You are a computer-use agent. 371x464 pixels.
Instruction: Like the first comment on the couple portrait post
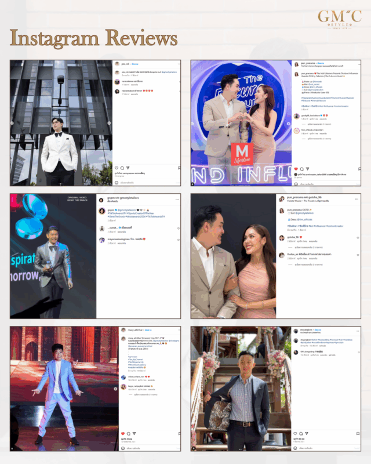[357, 238]
